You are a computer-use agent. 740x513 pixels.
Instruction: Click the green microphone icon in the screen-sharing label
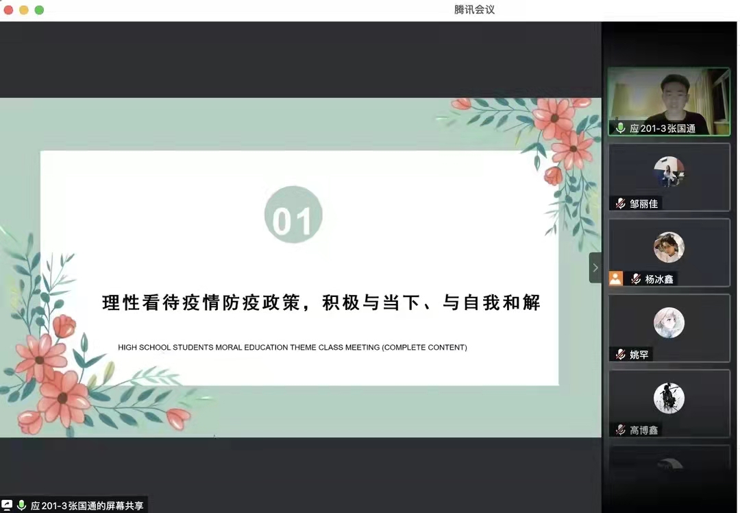point(22,505)
